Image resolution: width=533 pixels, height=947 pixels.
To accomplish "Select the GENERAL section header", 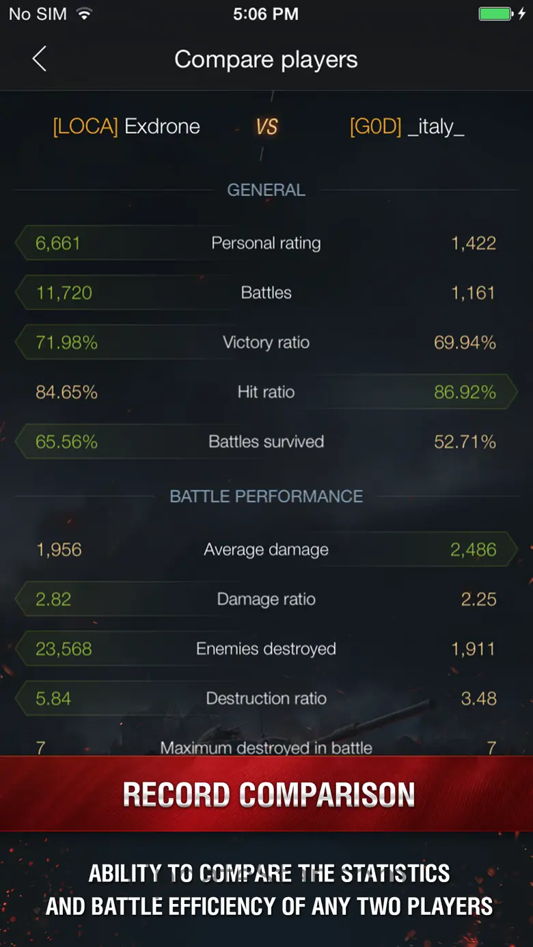I will tap(266, 190).
